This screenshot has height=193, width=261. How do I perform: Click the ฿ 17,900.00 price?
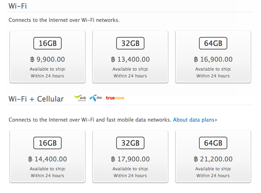130,159
